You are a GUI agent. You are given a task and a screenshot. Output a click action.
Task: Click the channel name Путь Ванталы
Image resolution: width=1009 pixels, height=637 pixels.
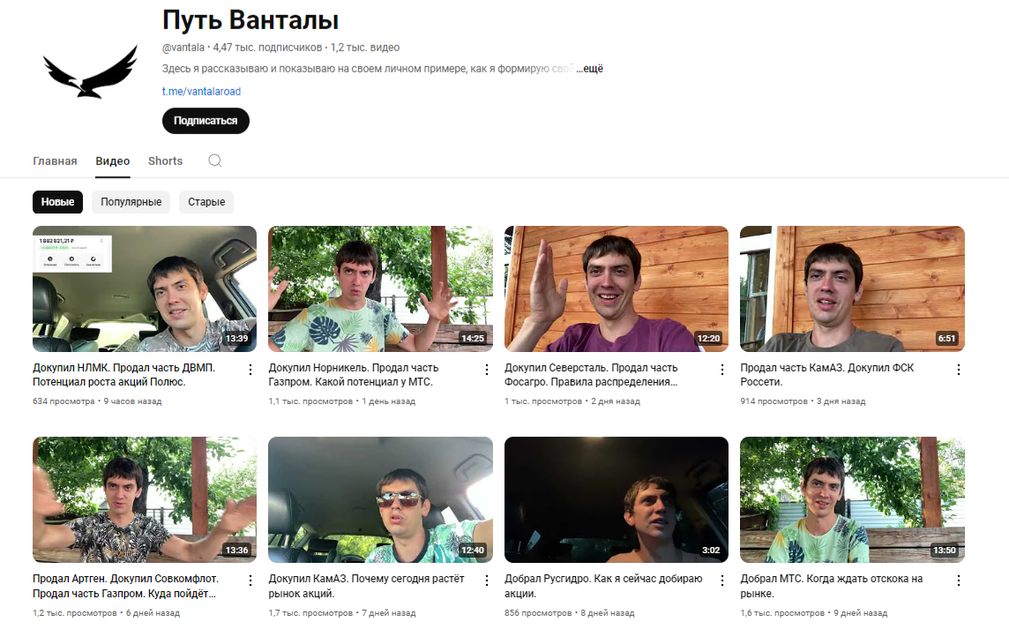[x=250, y=20]
